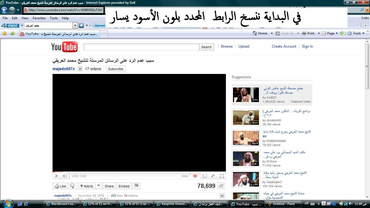Screen dimensions: 370x208
Task: Click the YouTube logo
Action: click(x=64, y=47)
